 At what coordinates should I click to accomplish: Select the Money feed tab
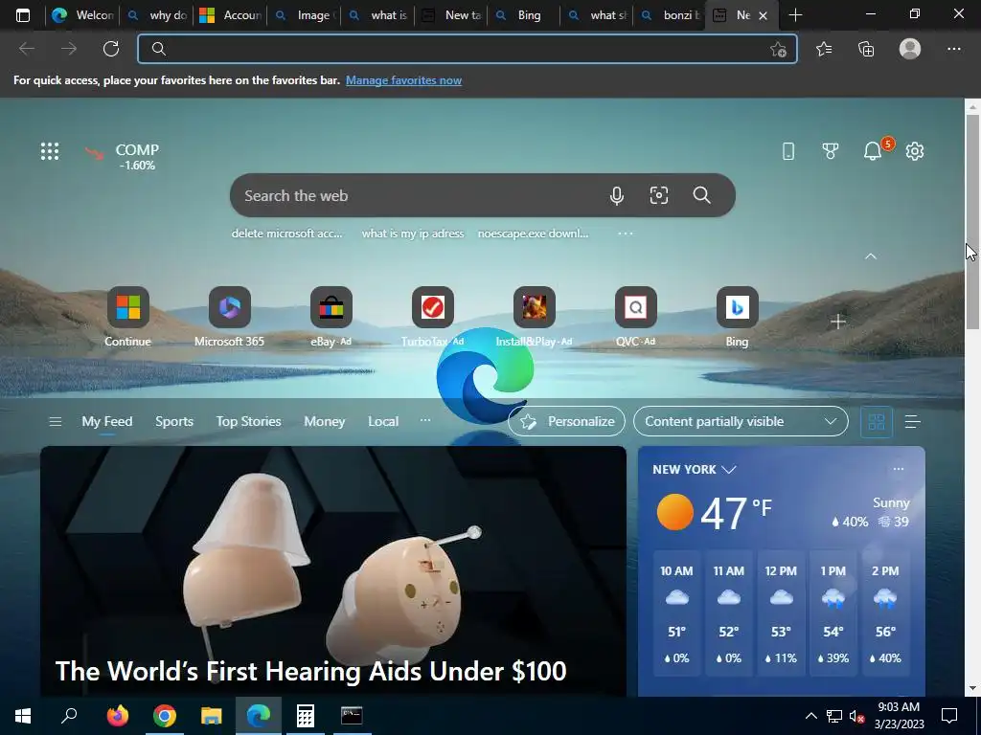pyautogui.click(x=324, y=421)
